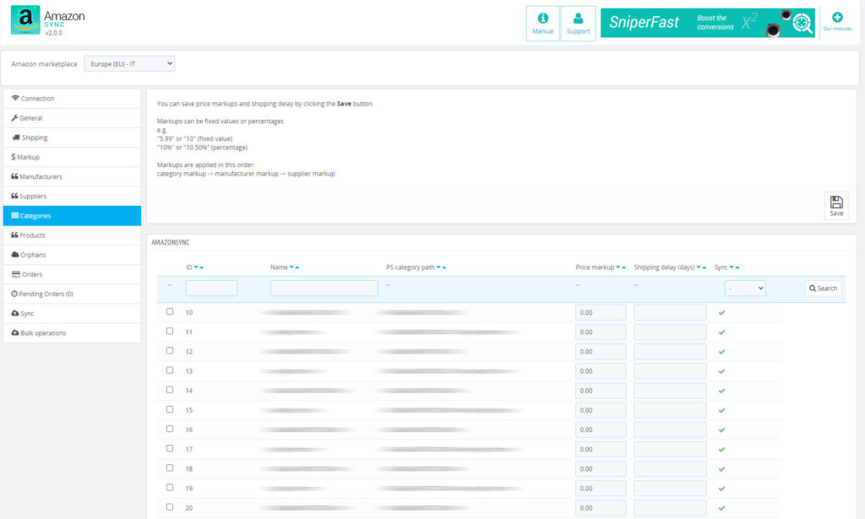This screenshot has width=865, height=519.
Task: Open the Manual info icon
Action: pyautogui.click(x=542, y=23)
